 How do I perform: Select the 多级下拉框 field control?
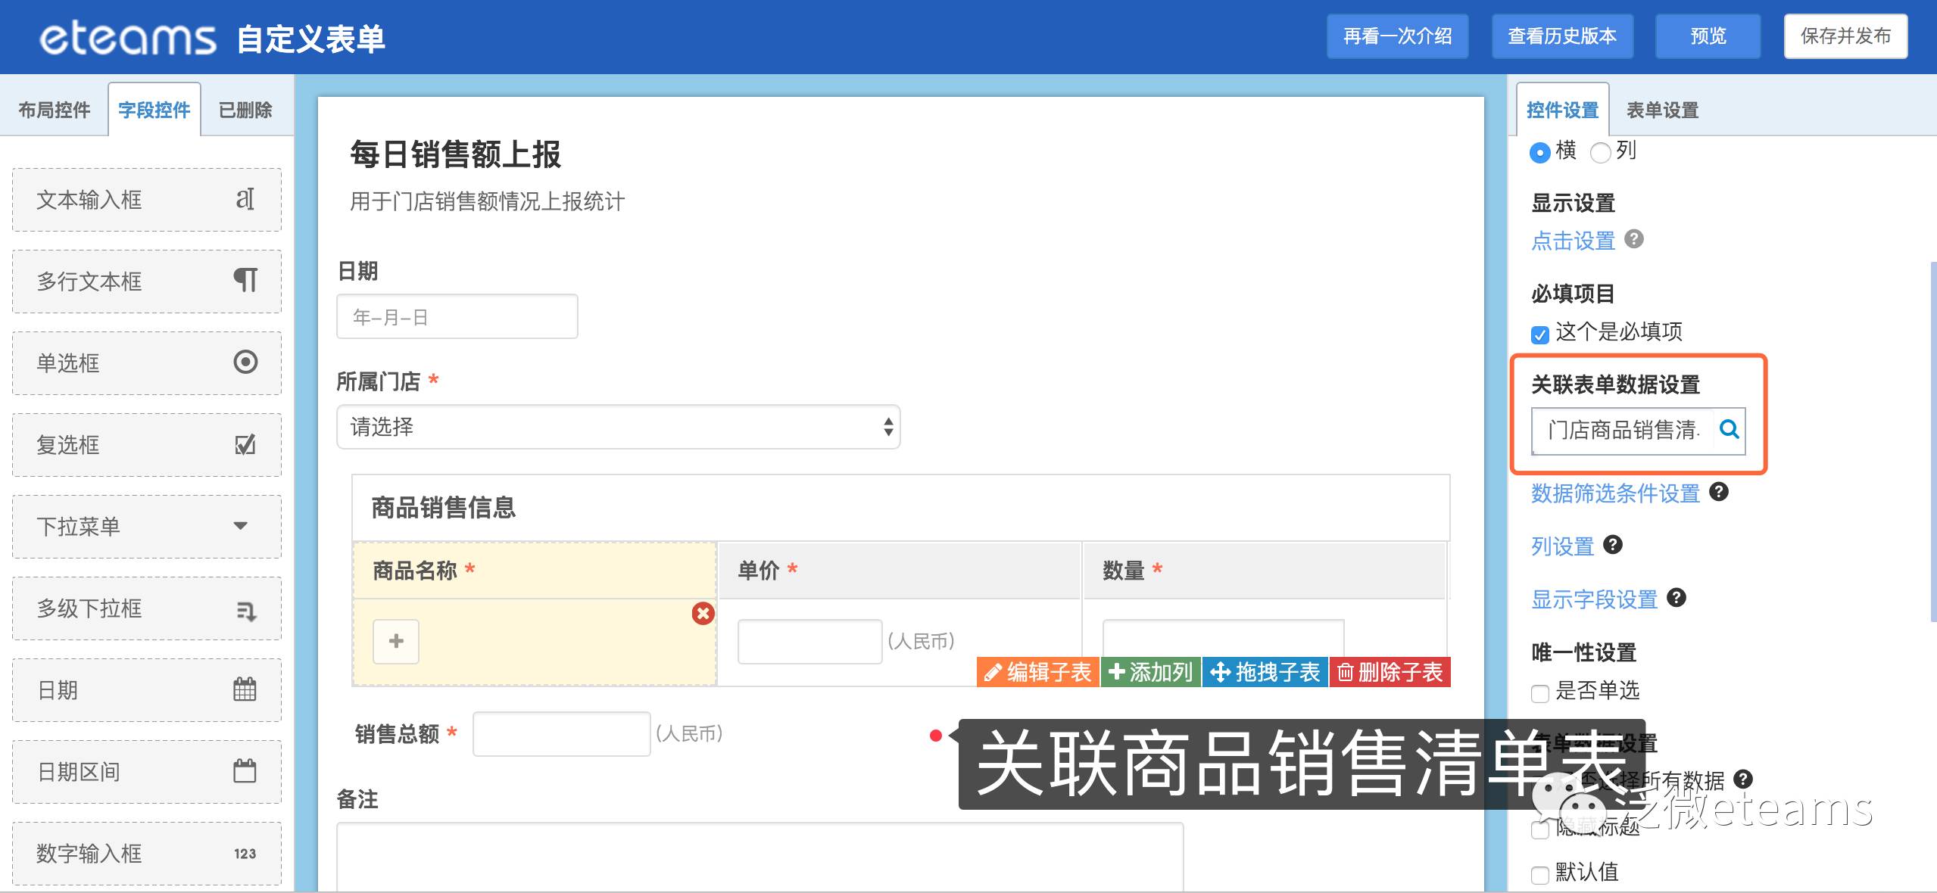[x=147, y=608]
